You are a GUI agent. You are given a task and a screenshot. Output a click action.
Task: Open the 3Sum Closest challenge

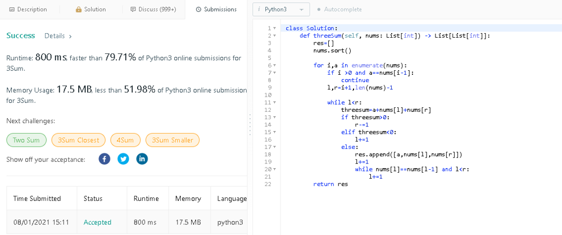(79, 140)
